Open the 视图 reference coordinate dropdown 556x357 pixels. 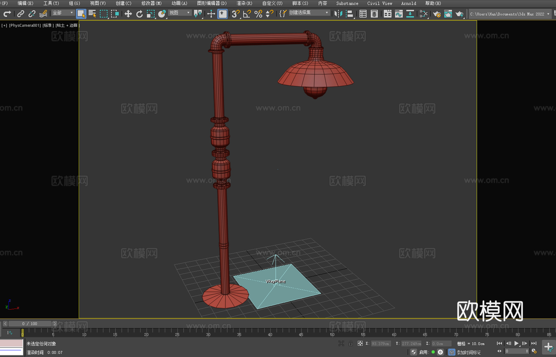coord(180,13)
